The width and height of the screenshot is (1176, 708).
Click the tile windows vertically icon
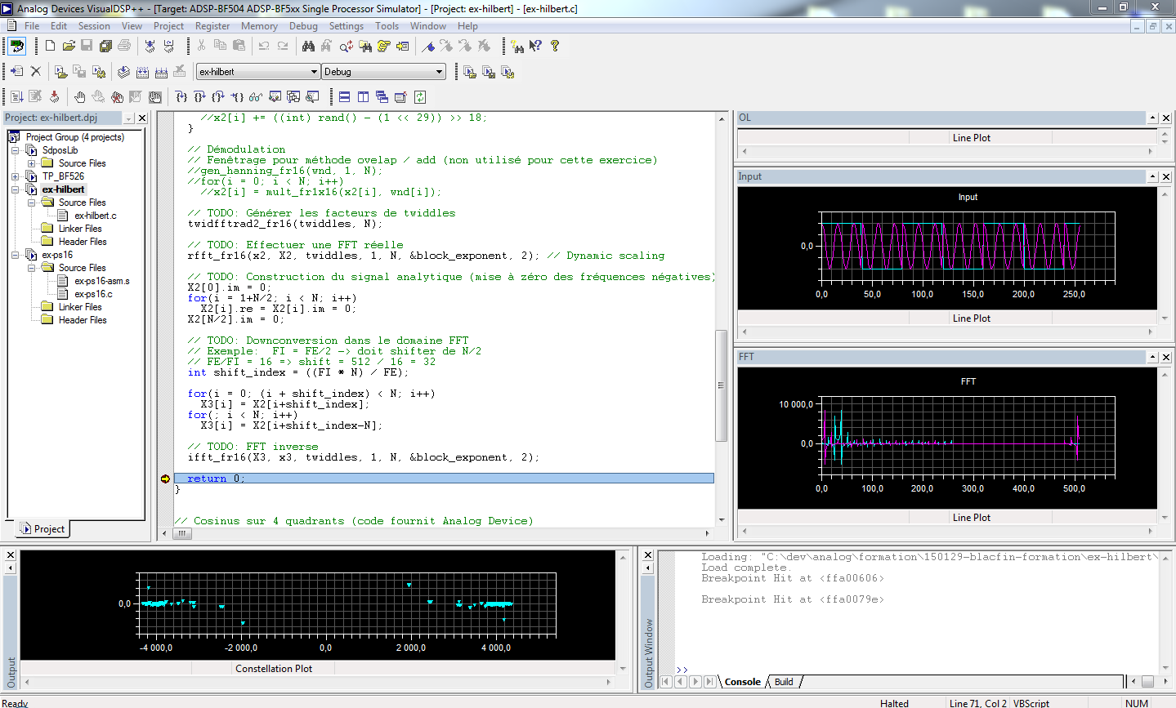(363, 96)
